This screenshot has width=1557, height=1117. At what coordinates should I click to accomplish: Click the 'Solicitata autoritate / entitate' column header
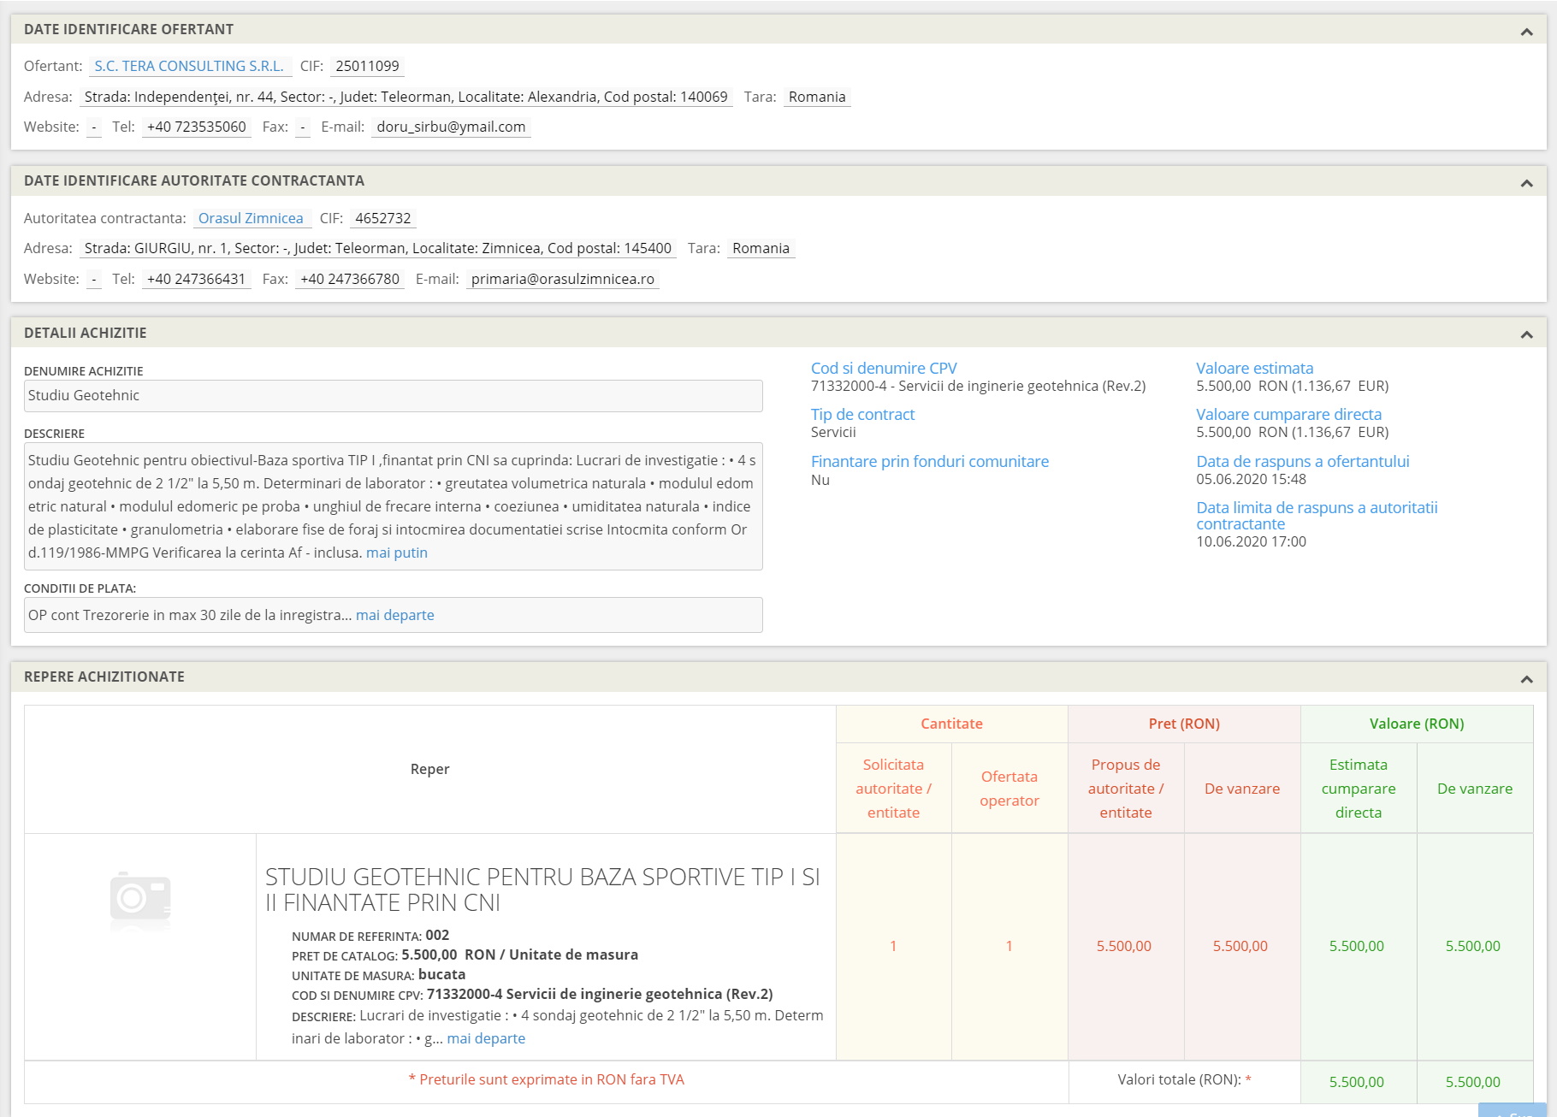893,789
